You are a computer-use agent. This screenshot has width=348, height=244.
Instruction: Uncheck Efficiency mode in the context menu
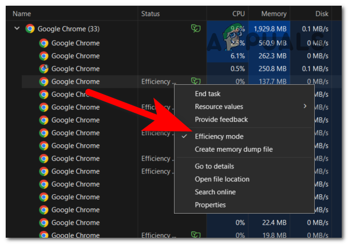tap(219, 136)
